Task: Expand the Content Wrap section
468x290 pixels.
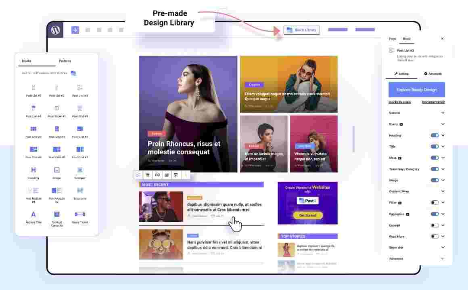Action: click(417, 191)
